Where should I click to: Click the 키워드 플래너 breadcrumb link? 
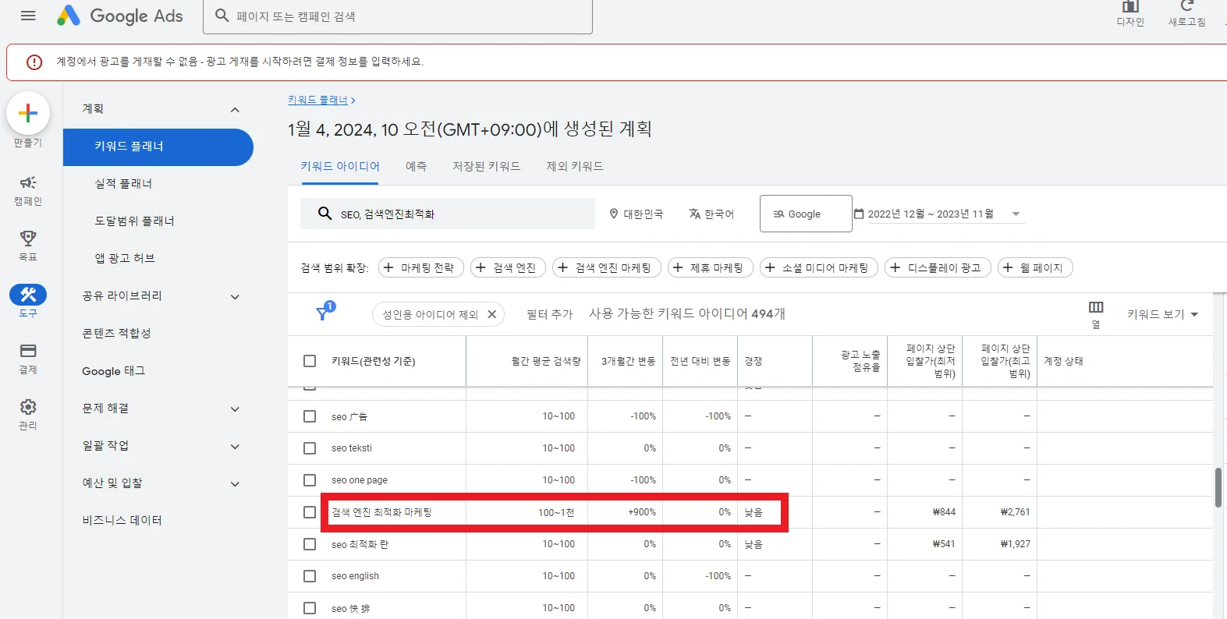click(x=317, y=100)
